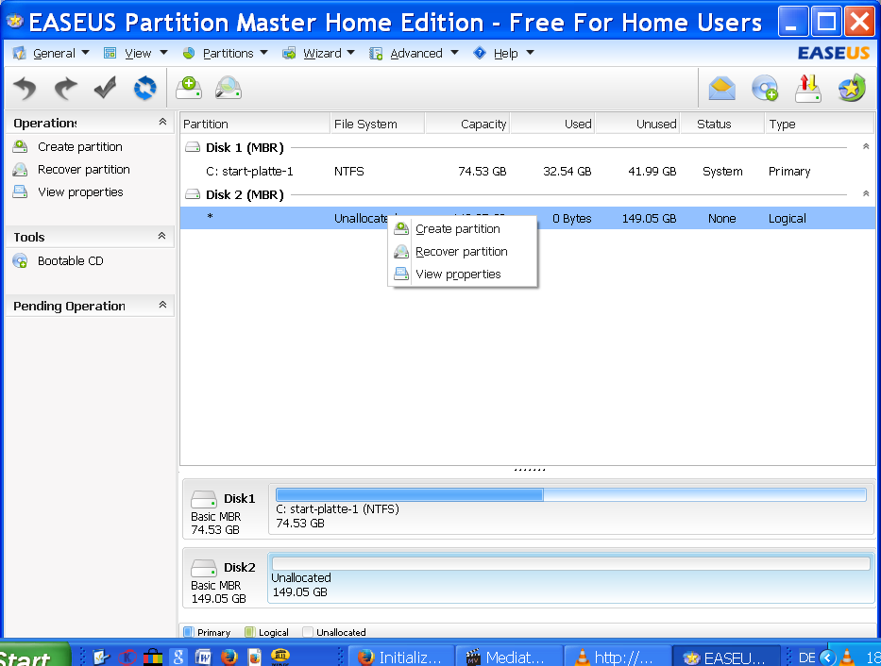Collapse Disk 1 (MBR) group in list
This screenshot has height=666, width=881.
[866, 146]
